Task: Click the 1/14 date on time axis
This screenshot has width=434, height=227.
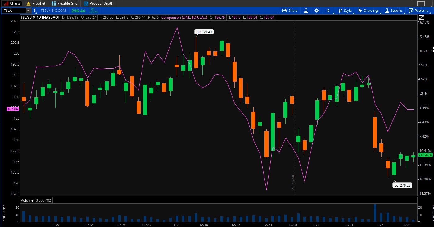Action: [x=350, y=225]
